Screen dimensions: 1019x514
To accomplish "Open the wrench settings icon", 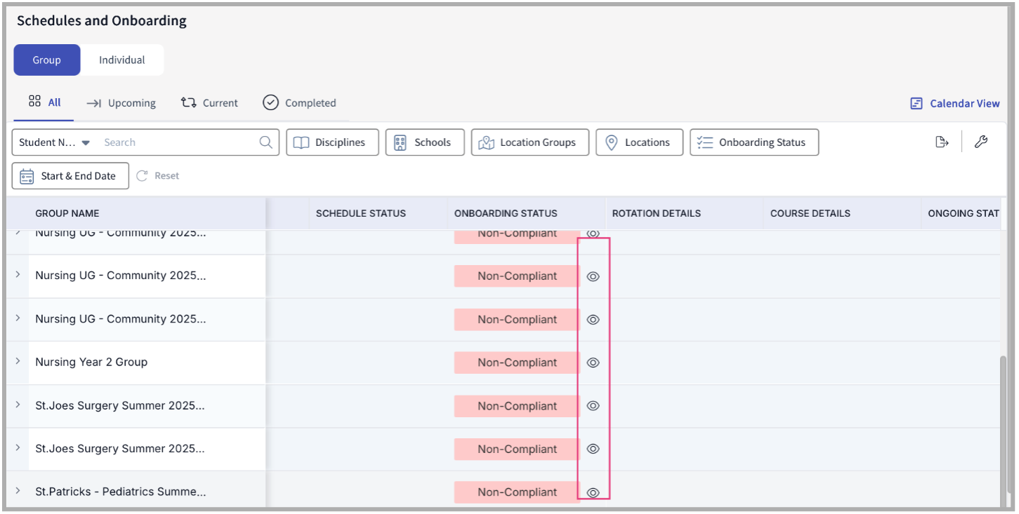I will coord(981,142).
